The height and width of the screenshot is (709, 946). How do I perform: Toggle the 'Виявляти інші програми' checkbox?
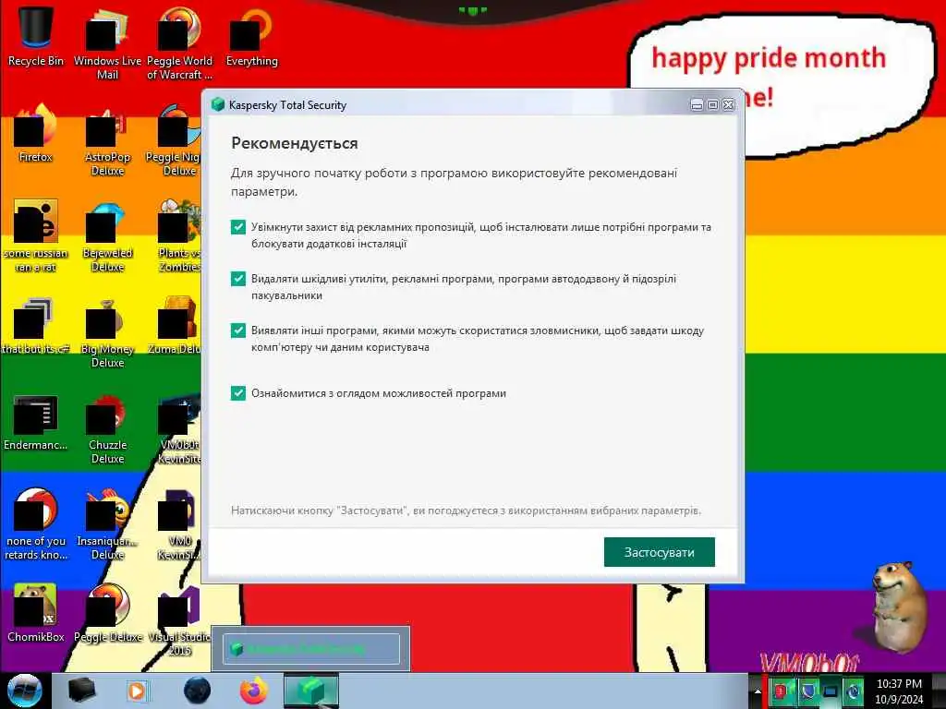click(x=237, y=330)
